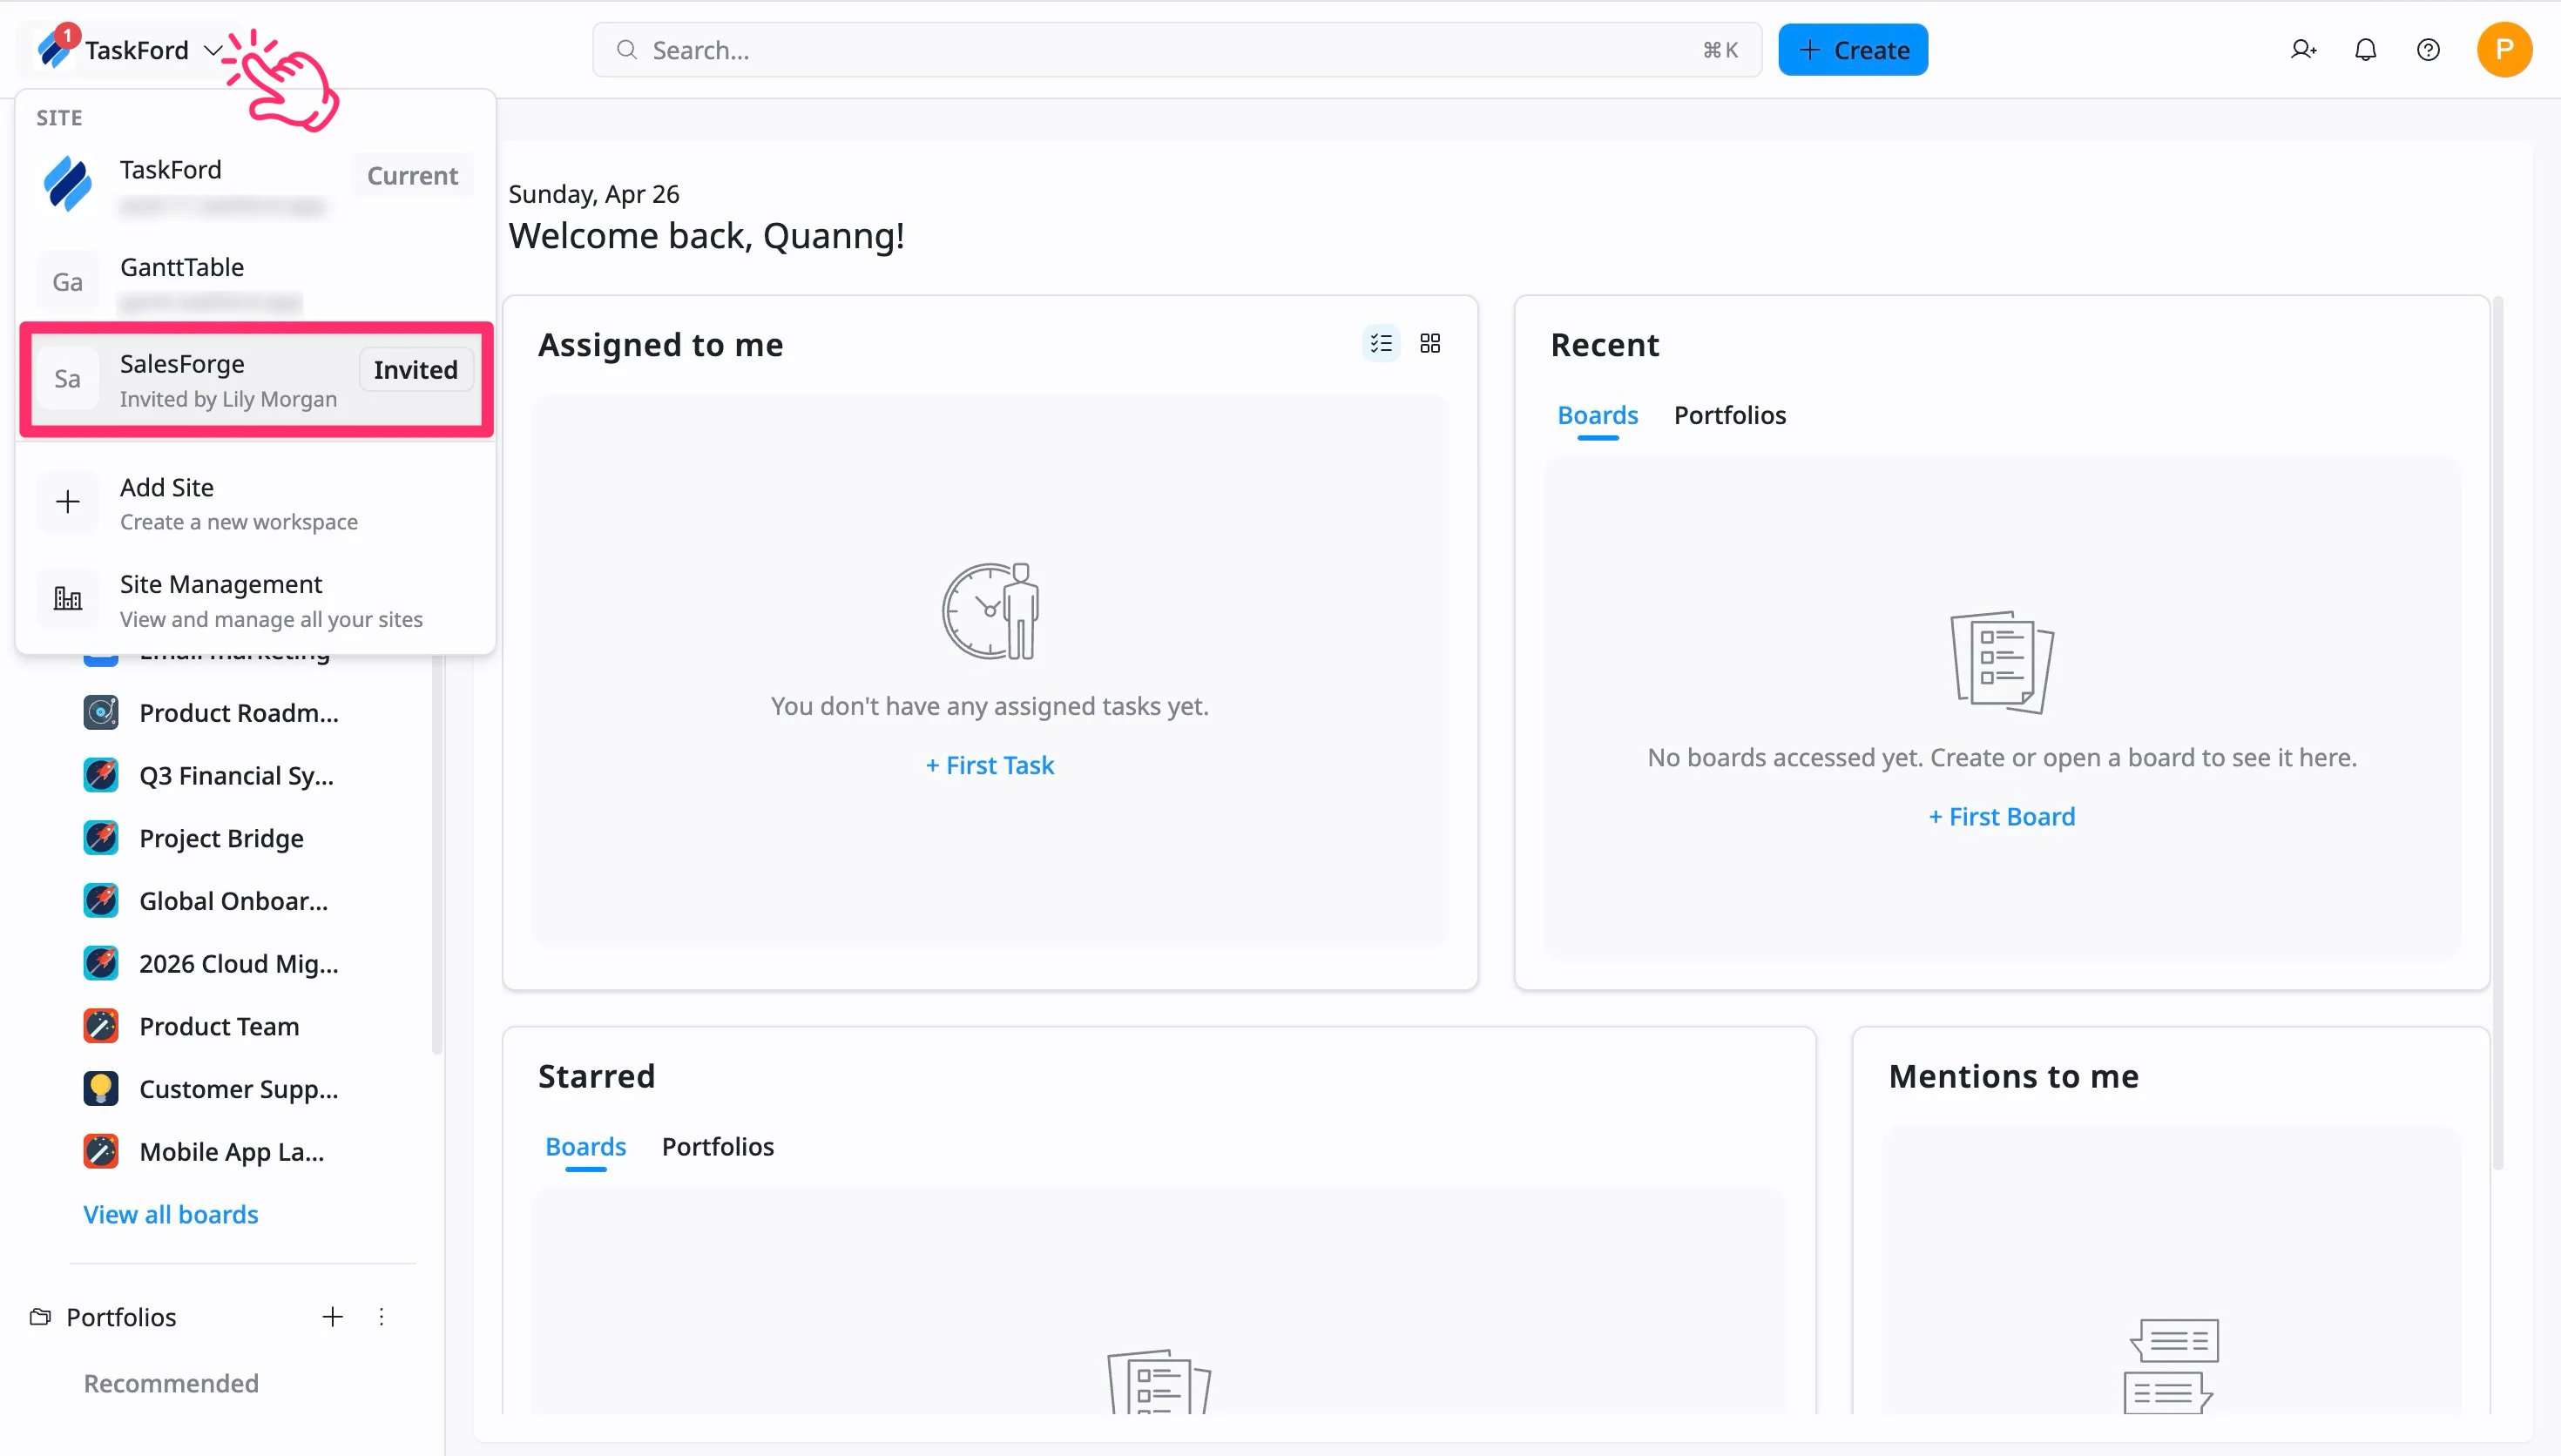This screenshot has width=2561, height=1456.
Task: Open the SalesForge invited site entry
Action: (x=256, y=379)
